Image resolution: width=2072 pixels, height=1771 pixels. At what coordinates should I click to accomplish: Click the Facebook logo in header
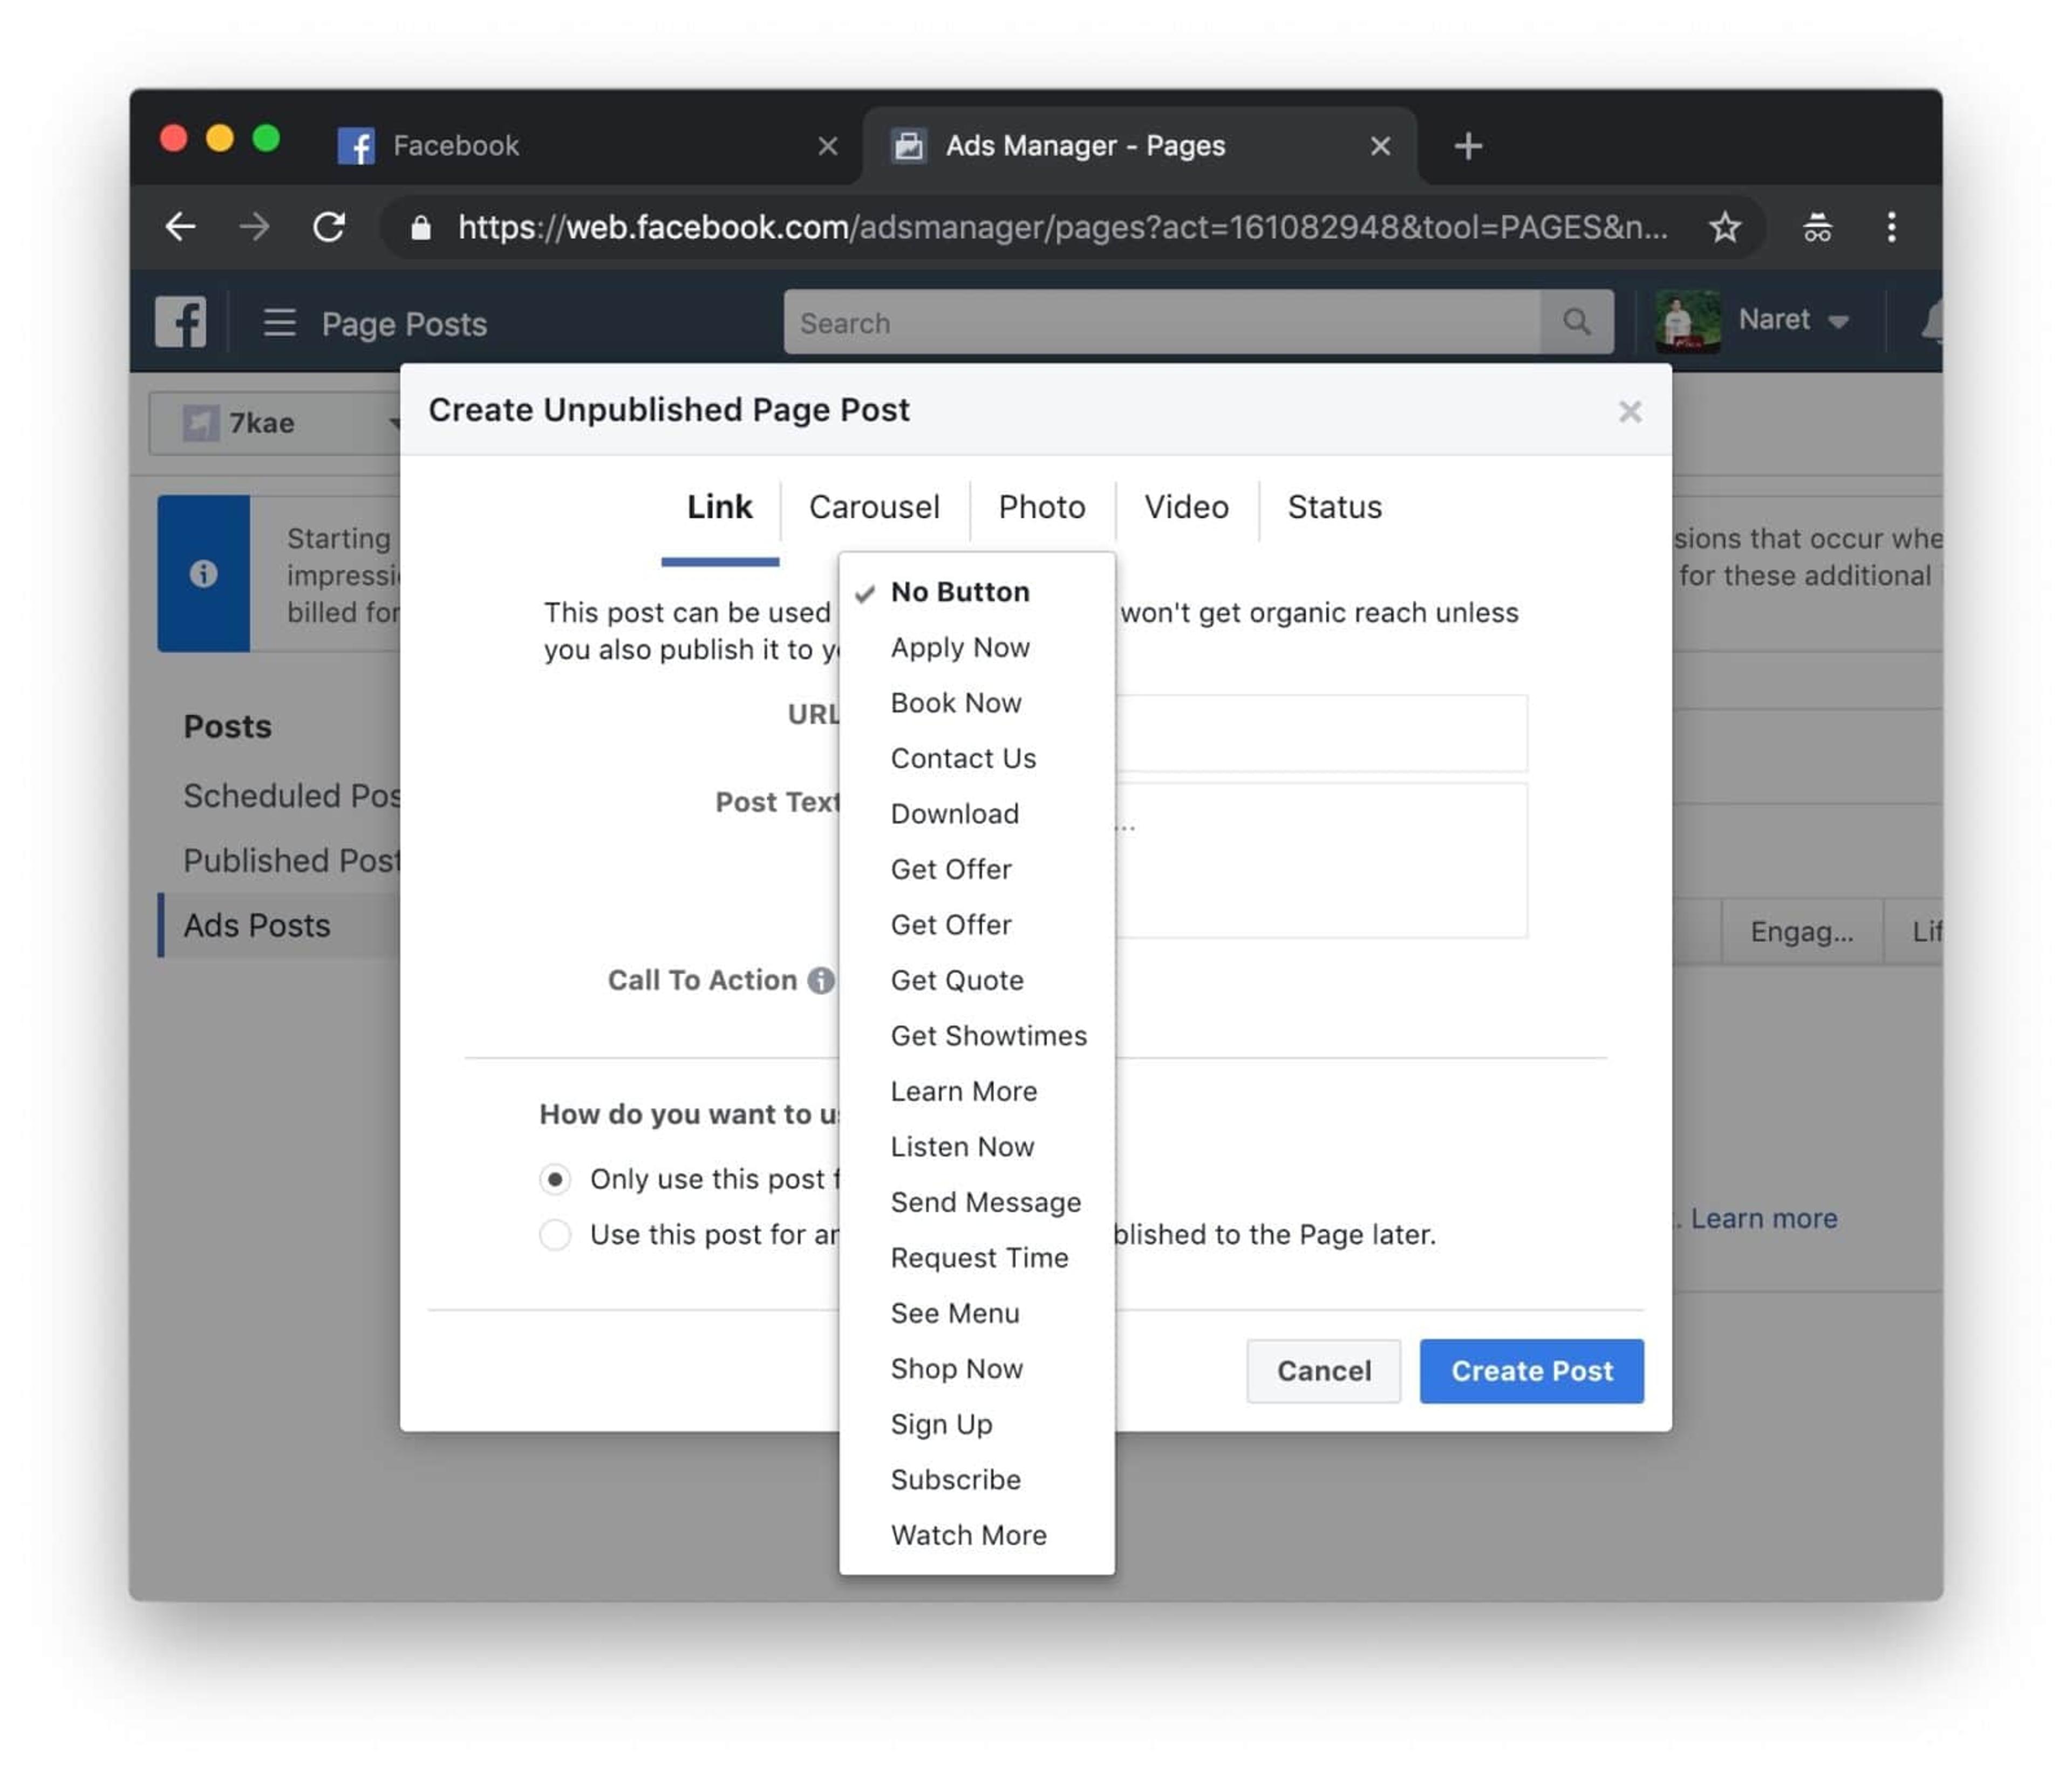pos(181,322)
